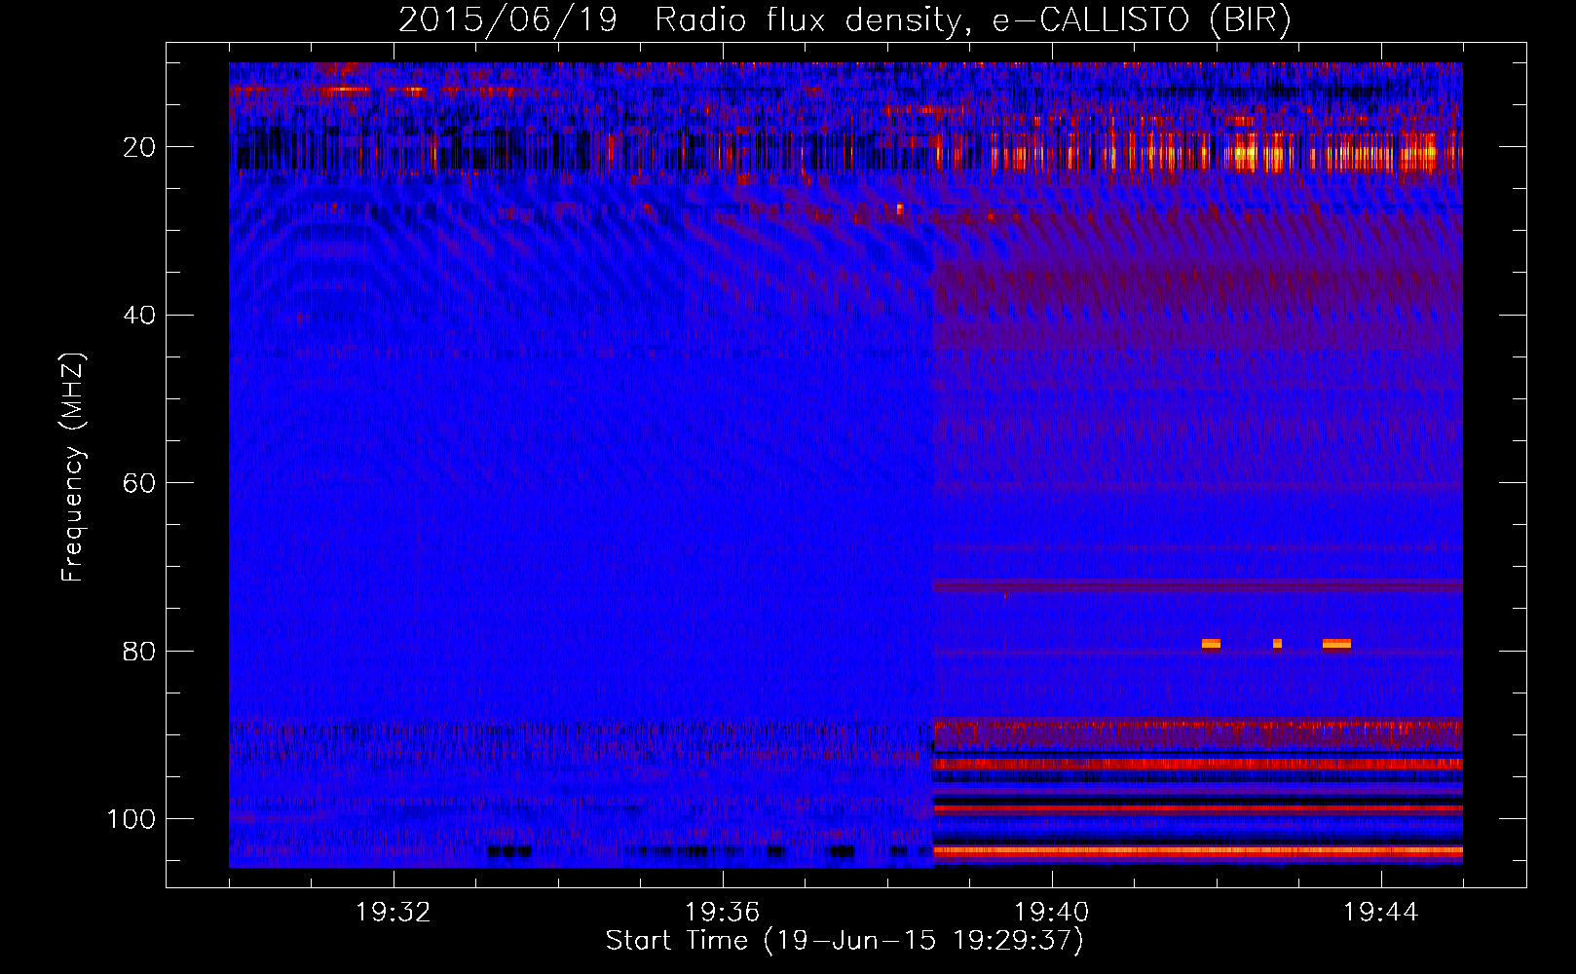This screenshot has width=1576, height=974.
Task: Click the time tick label "19:36"
Action: pos(723,913)
